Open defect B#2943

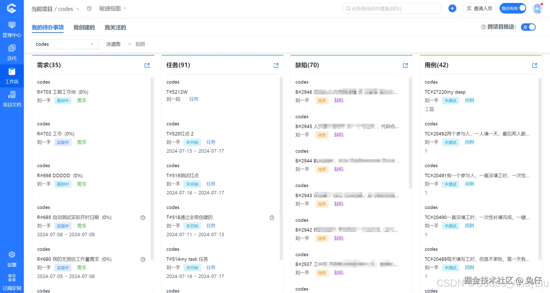click(x=347, y=195)
